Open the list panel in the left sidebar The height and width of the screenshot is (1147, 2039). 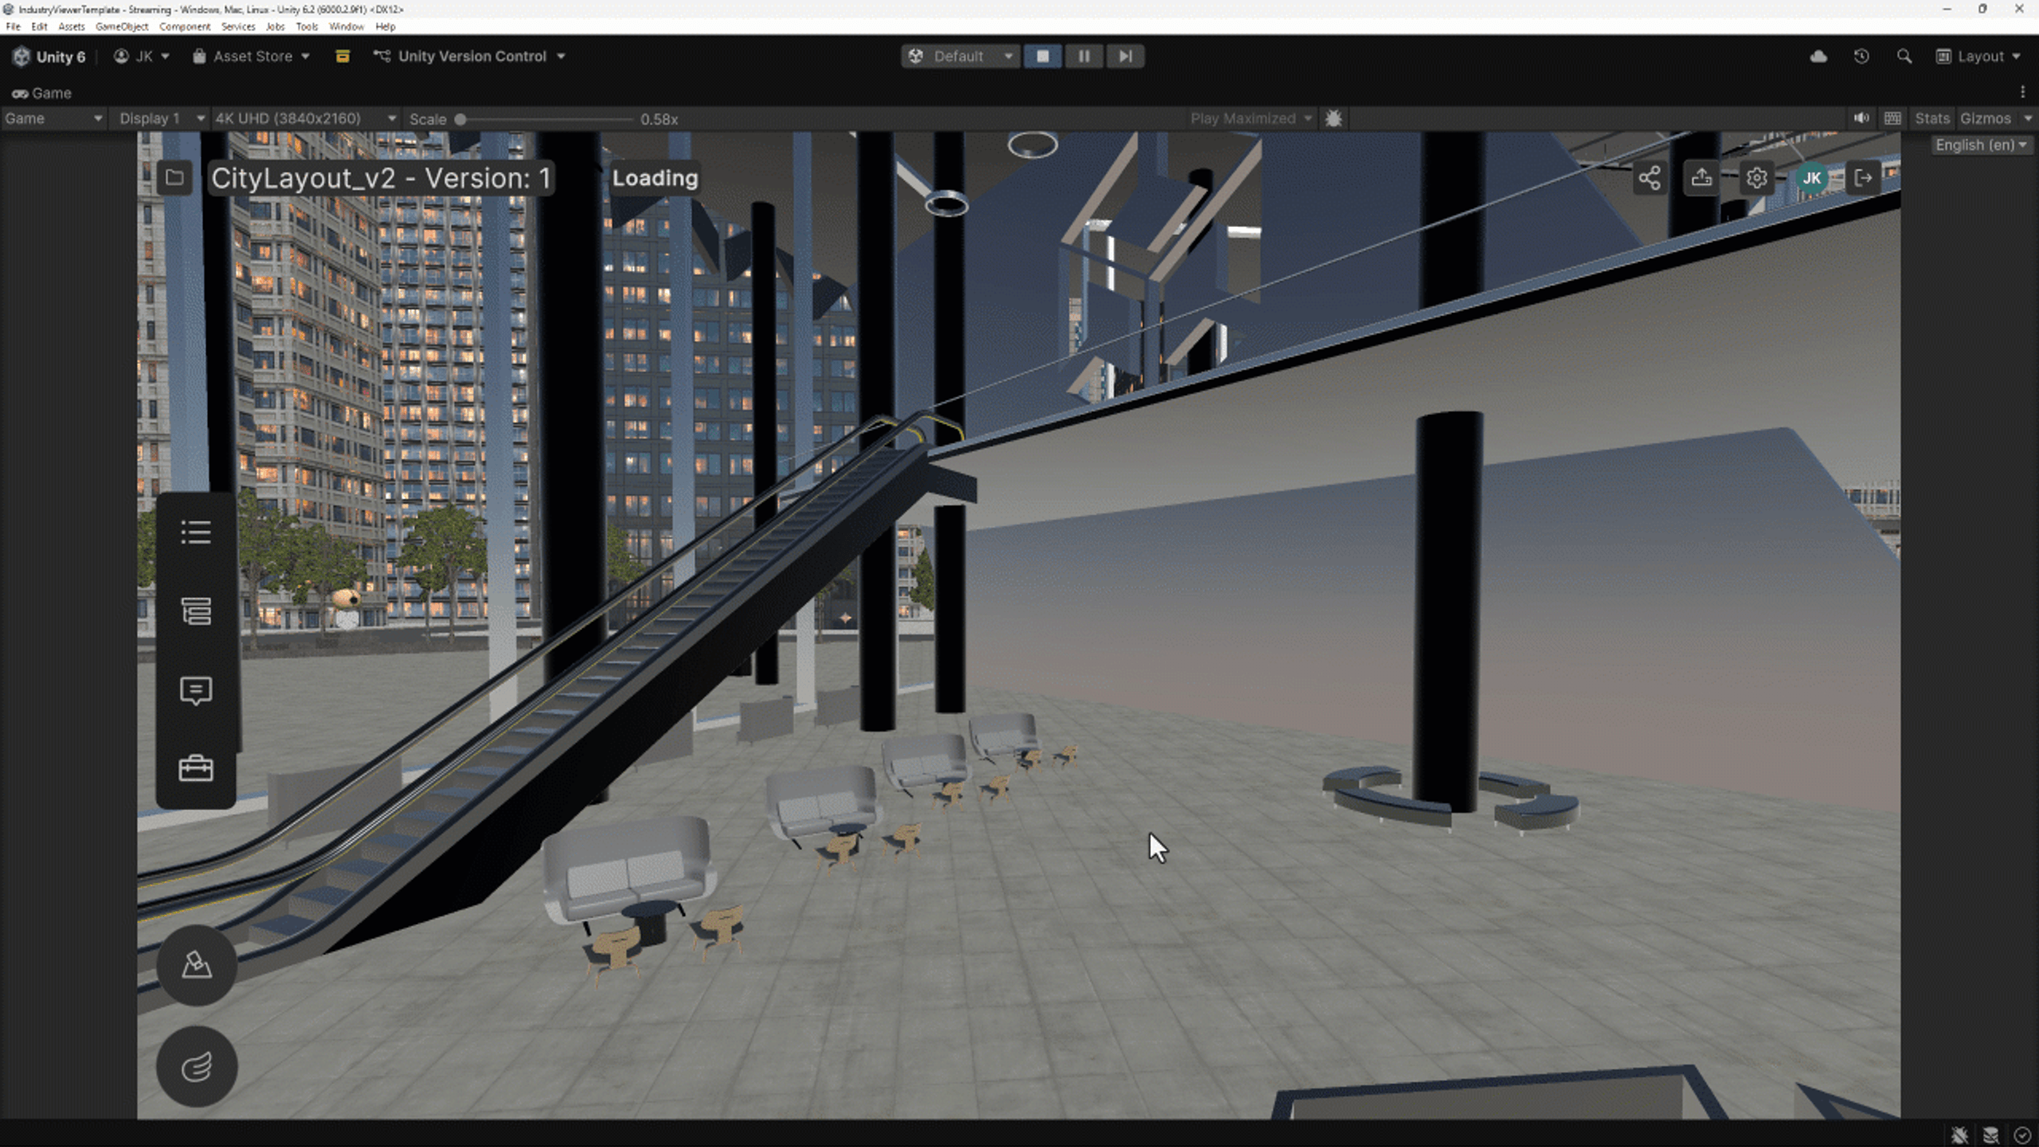click(196, 532)
